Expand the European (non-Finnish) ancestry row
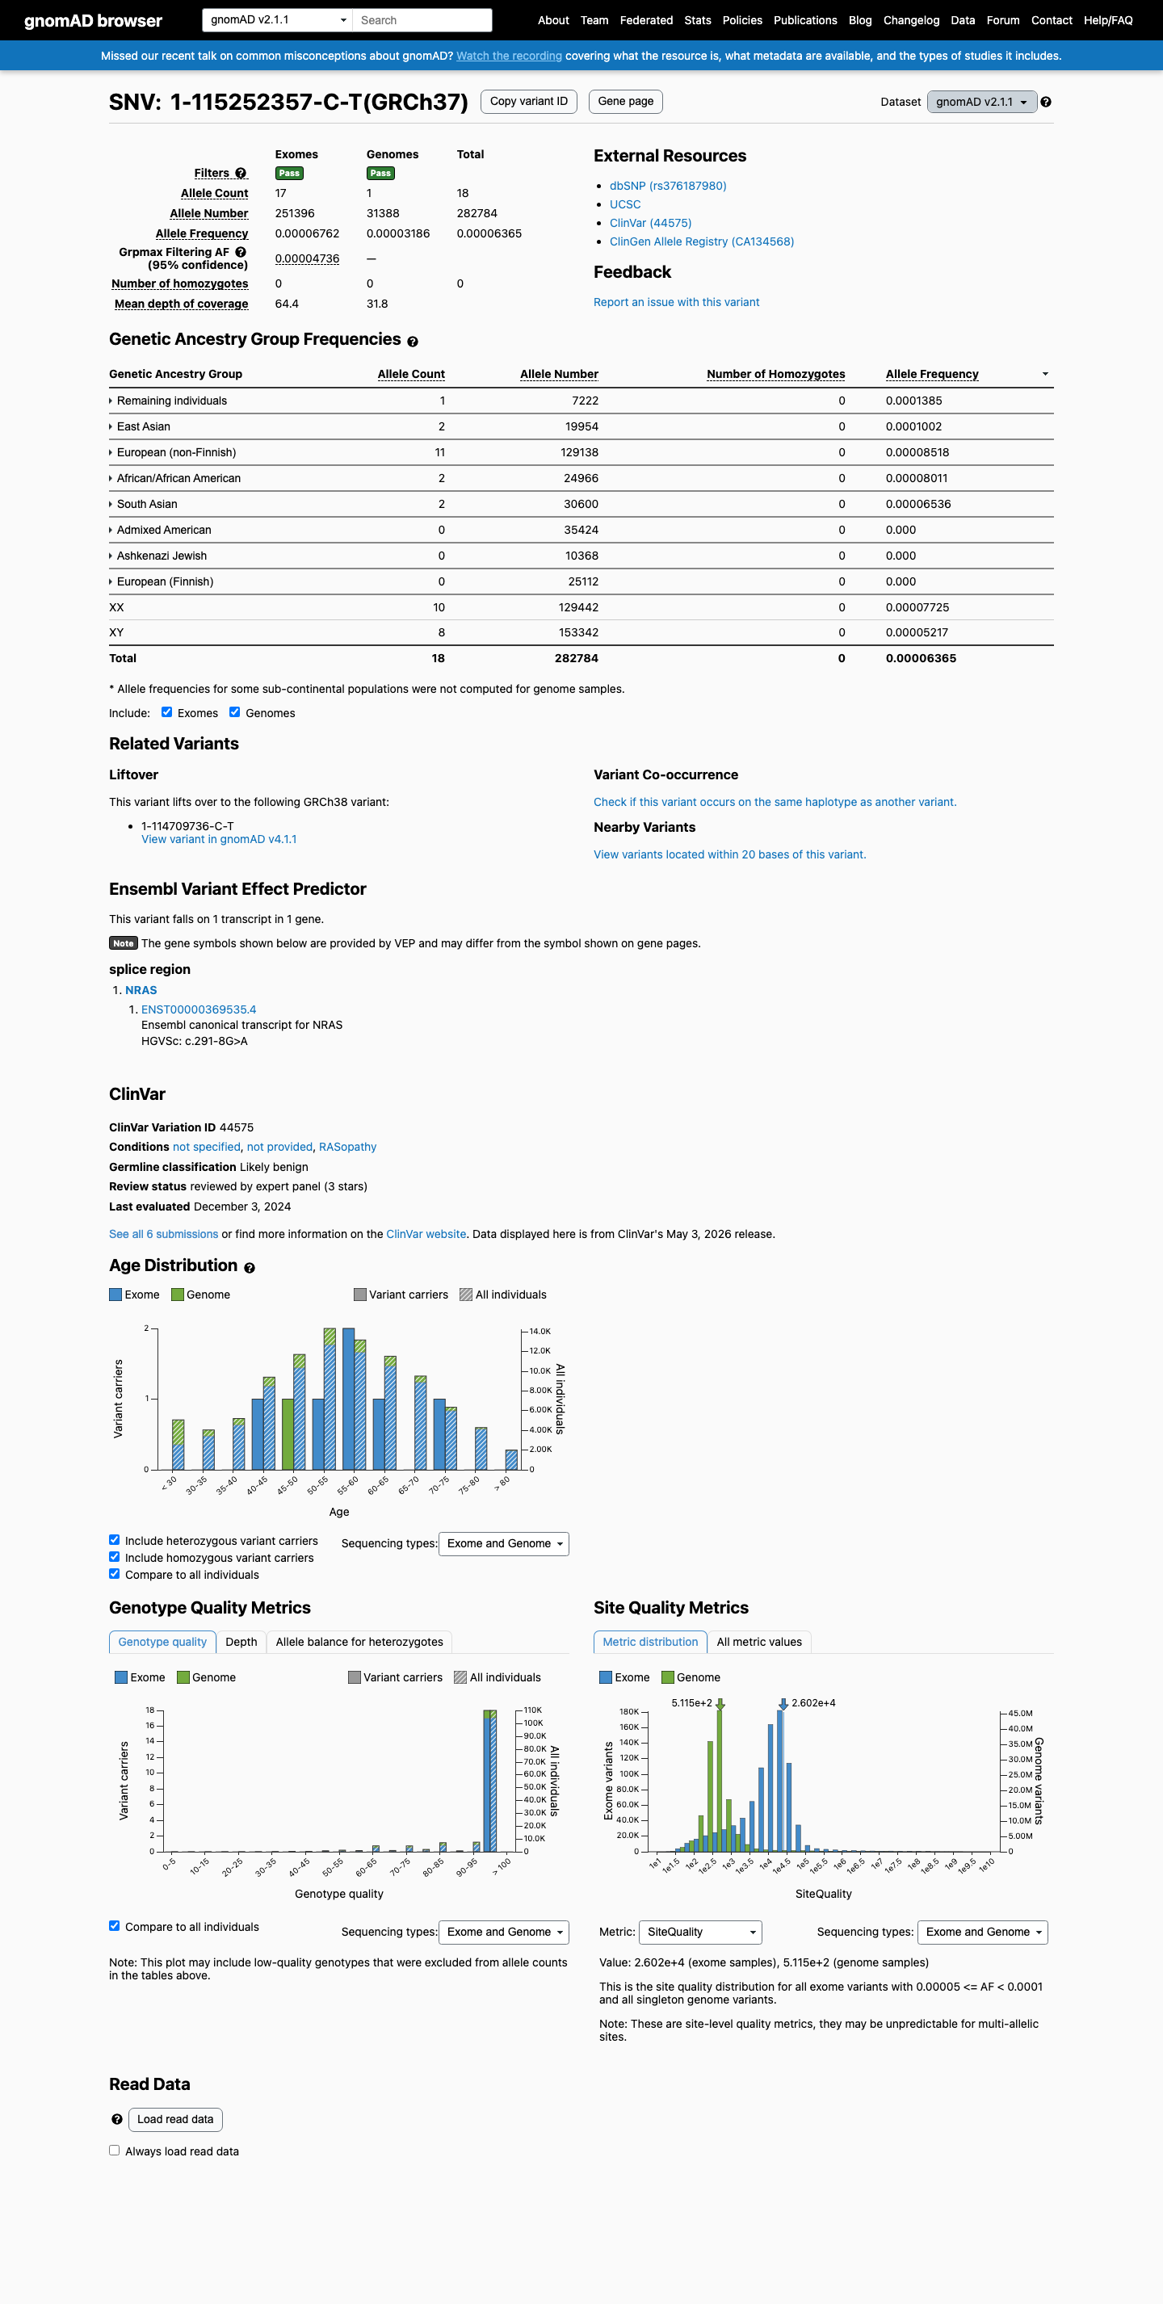Image resolution: width=1163 pixels, height=2304 pixels. point(173,452)
